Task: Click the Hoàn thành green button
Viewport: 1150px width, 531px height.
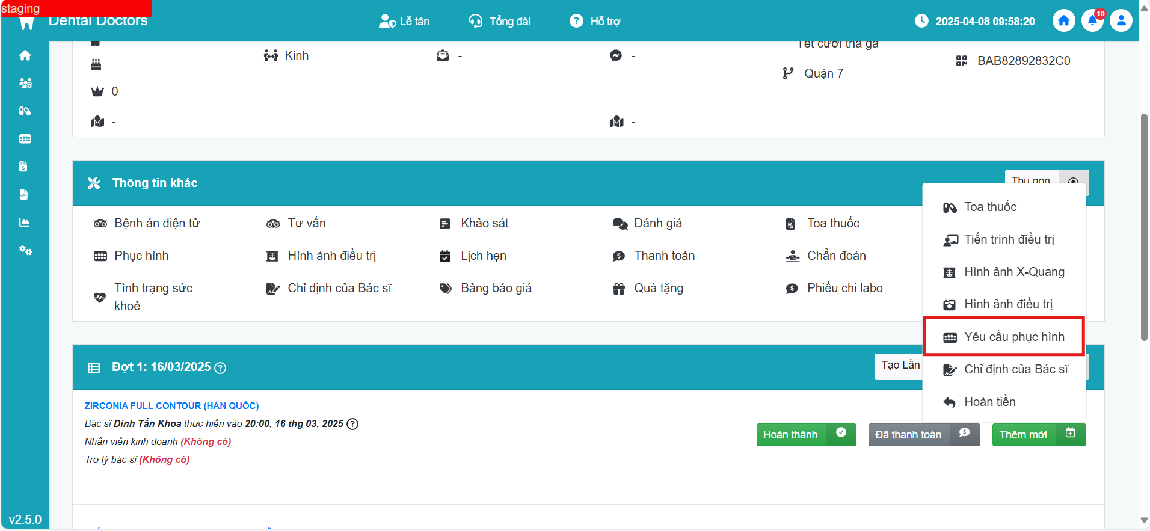Action: [805, 435]
